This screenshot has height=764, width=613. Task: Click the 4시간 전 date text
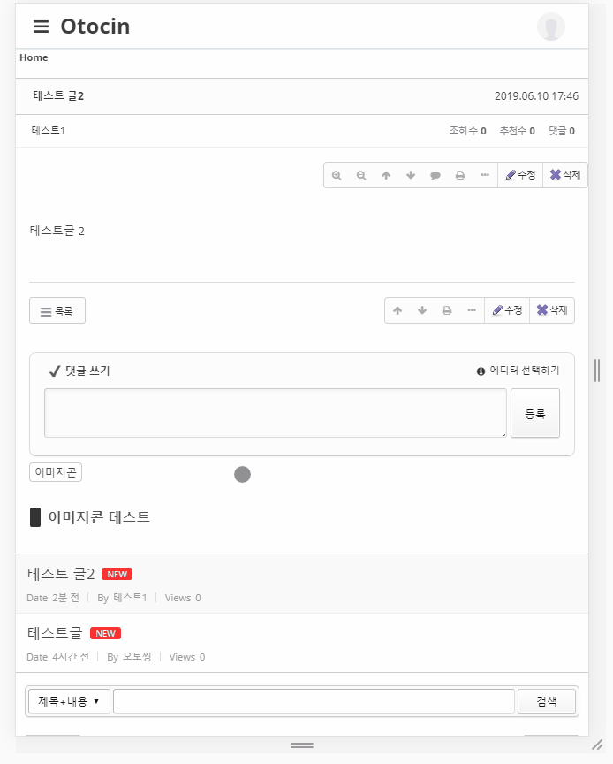point(71,657)
